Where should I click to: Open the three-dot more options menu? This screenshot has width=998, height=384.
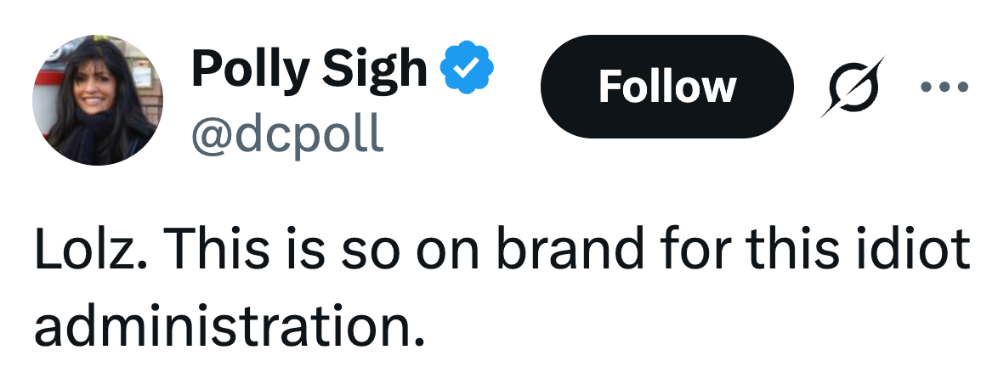click(946, 87)
